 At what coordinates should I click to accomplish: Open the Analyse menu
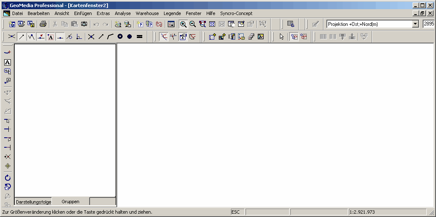pyautogui.click(x=123, y=13)
